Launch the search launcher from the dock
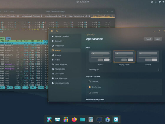The width and height of the screenshot is (165, 124). coord(49,119)
